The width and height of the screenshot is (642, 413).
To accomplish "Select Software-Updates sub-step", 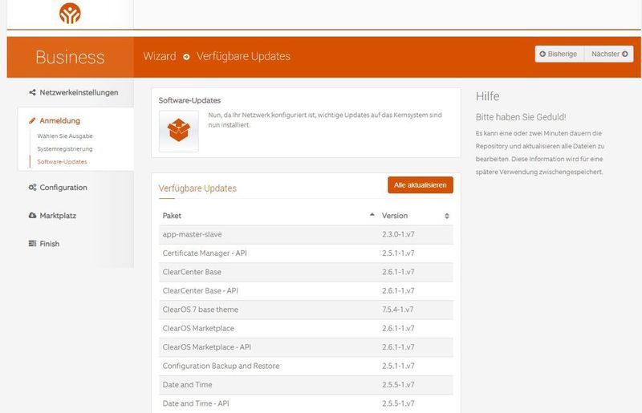I will click(x=62, y=162).
